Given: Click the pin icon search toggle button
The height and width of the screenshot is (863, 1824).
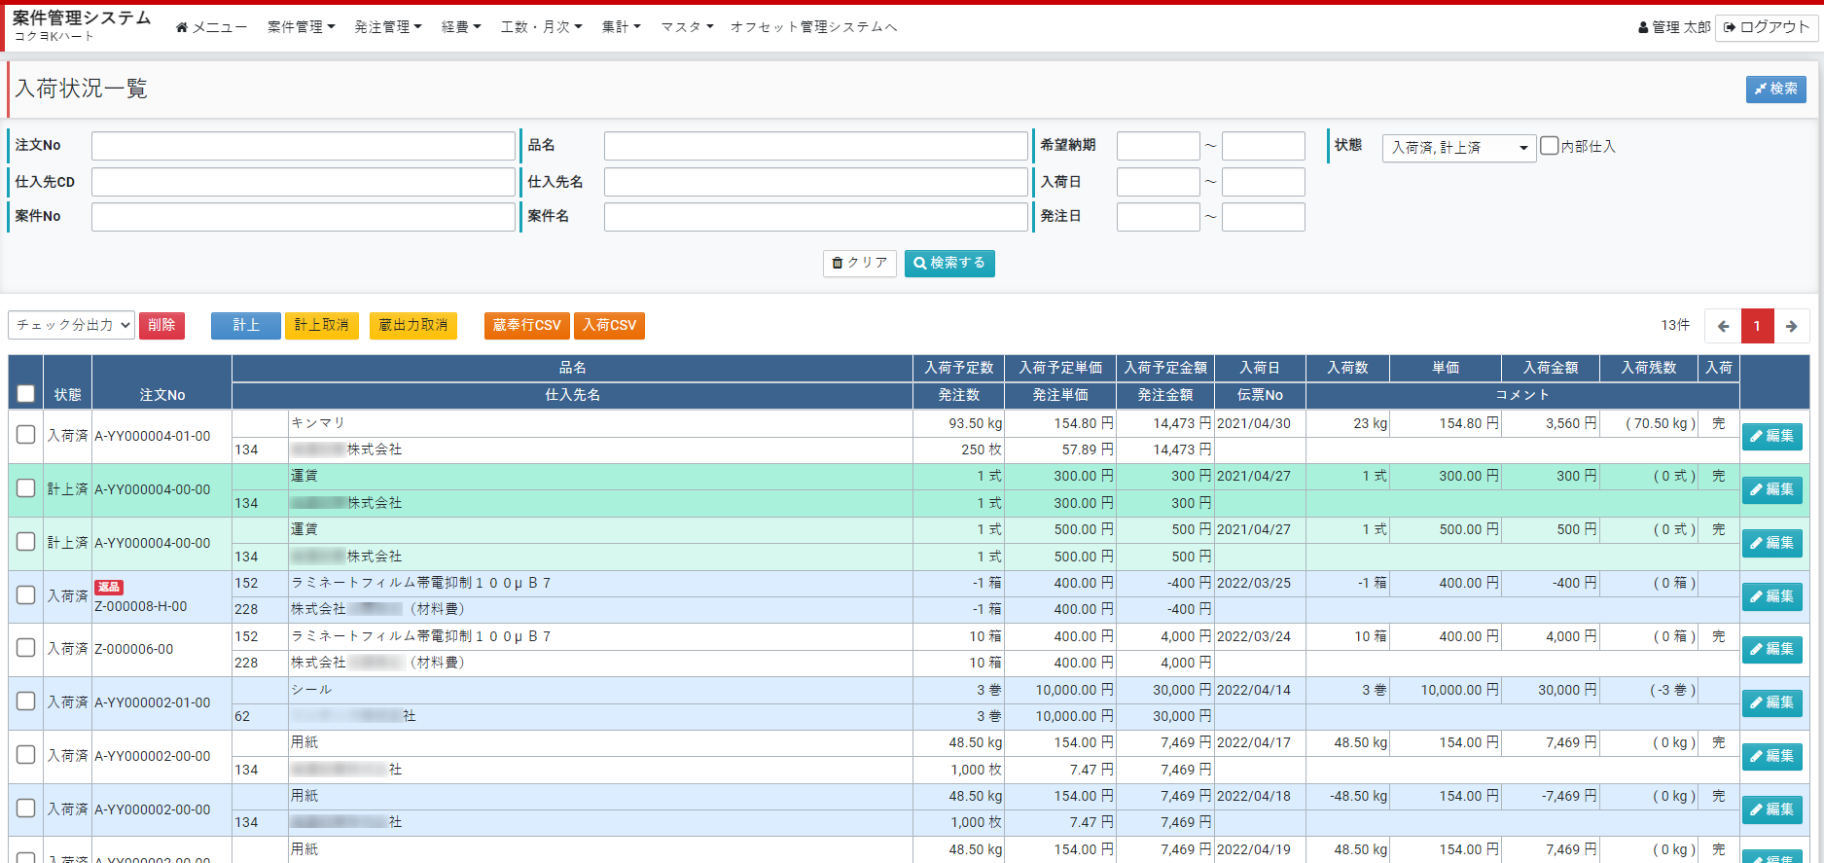Looking at the screenshot, I should pyautogui.click(x=1775, y=90).
